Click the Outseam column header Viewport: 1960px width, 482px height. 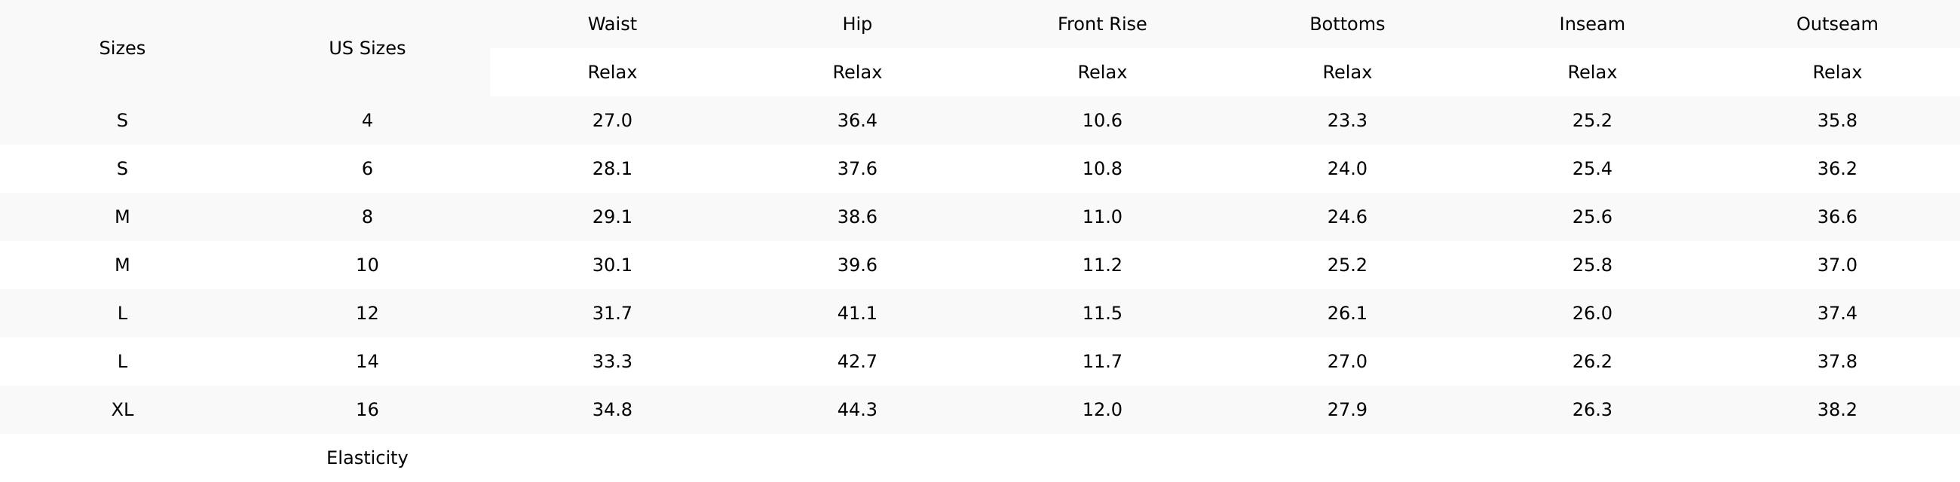coord(1836,24)
